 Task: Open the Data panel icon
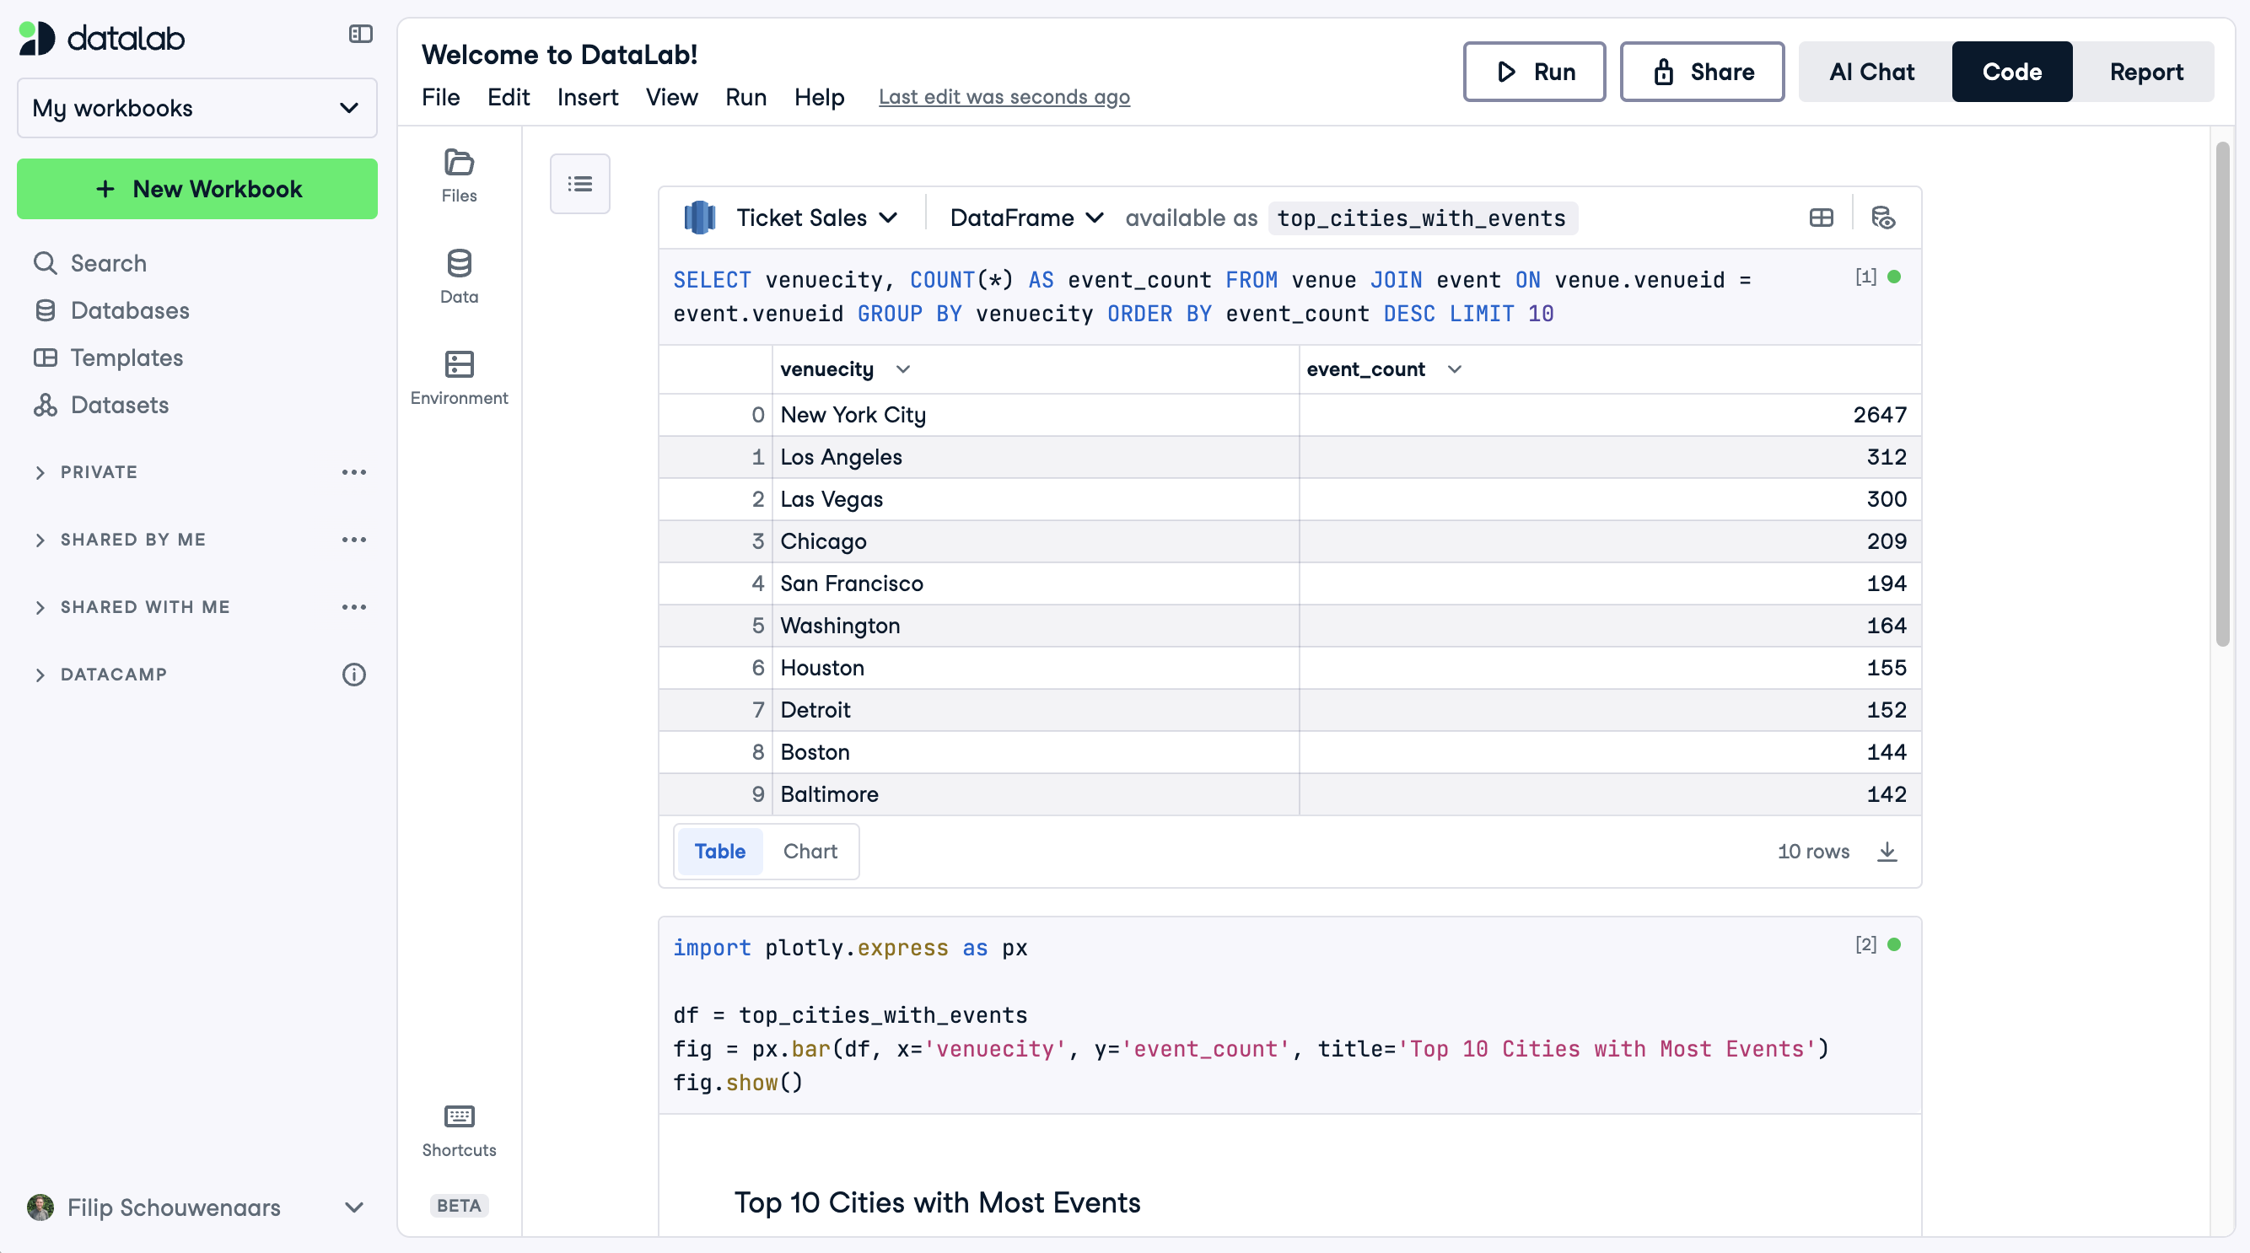pyautogui.click(x=459, y=276)
